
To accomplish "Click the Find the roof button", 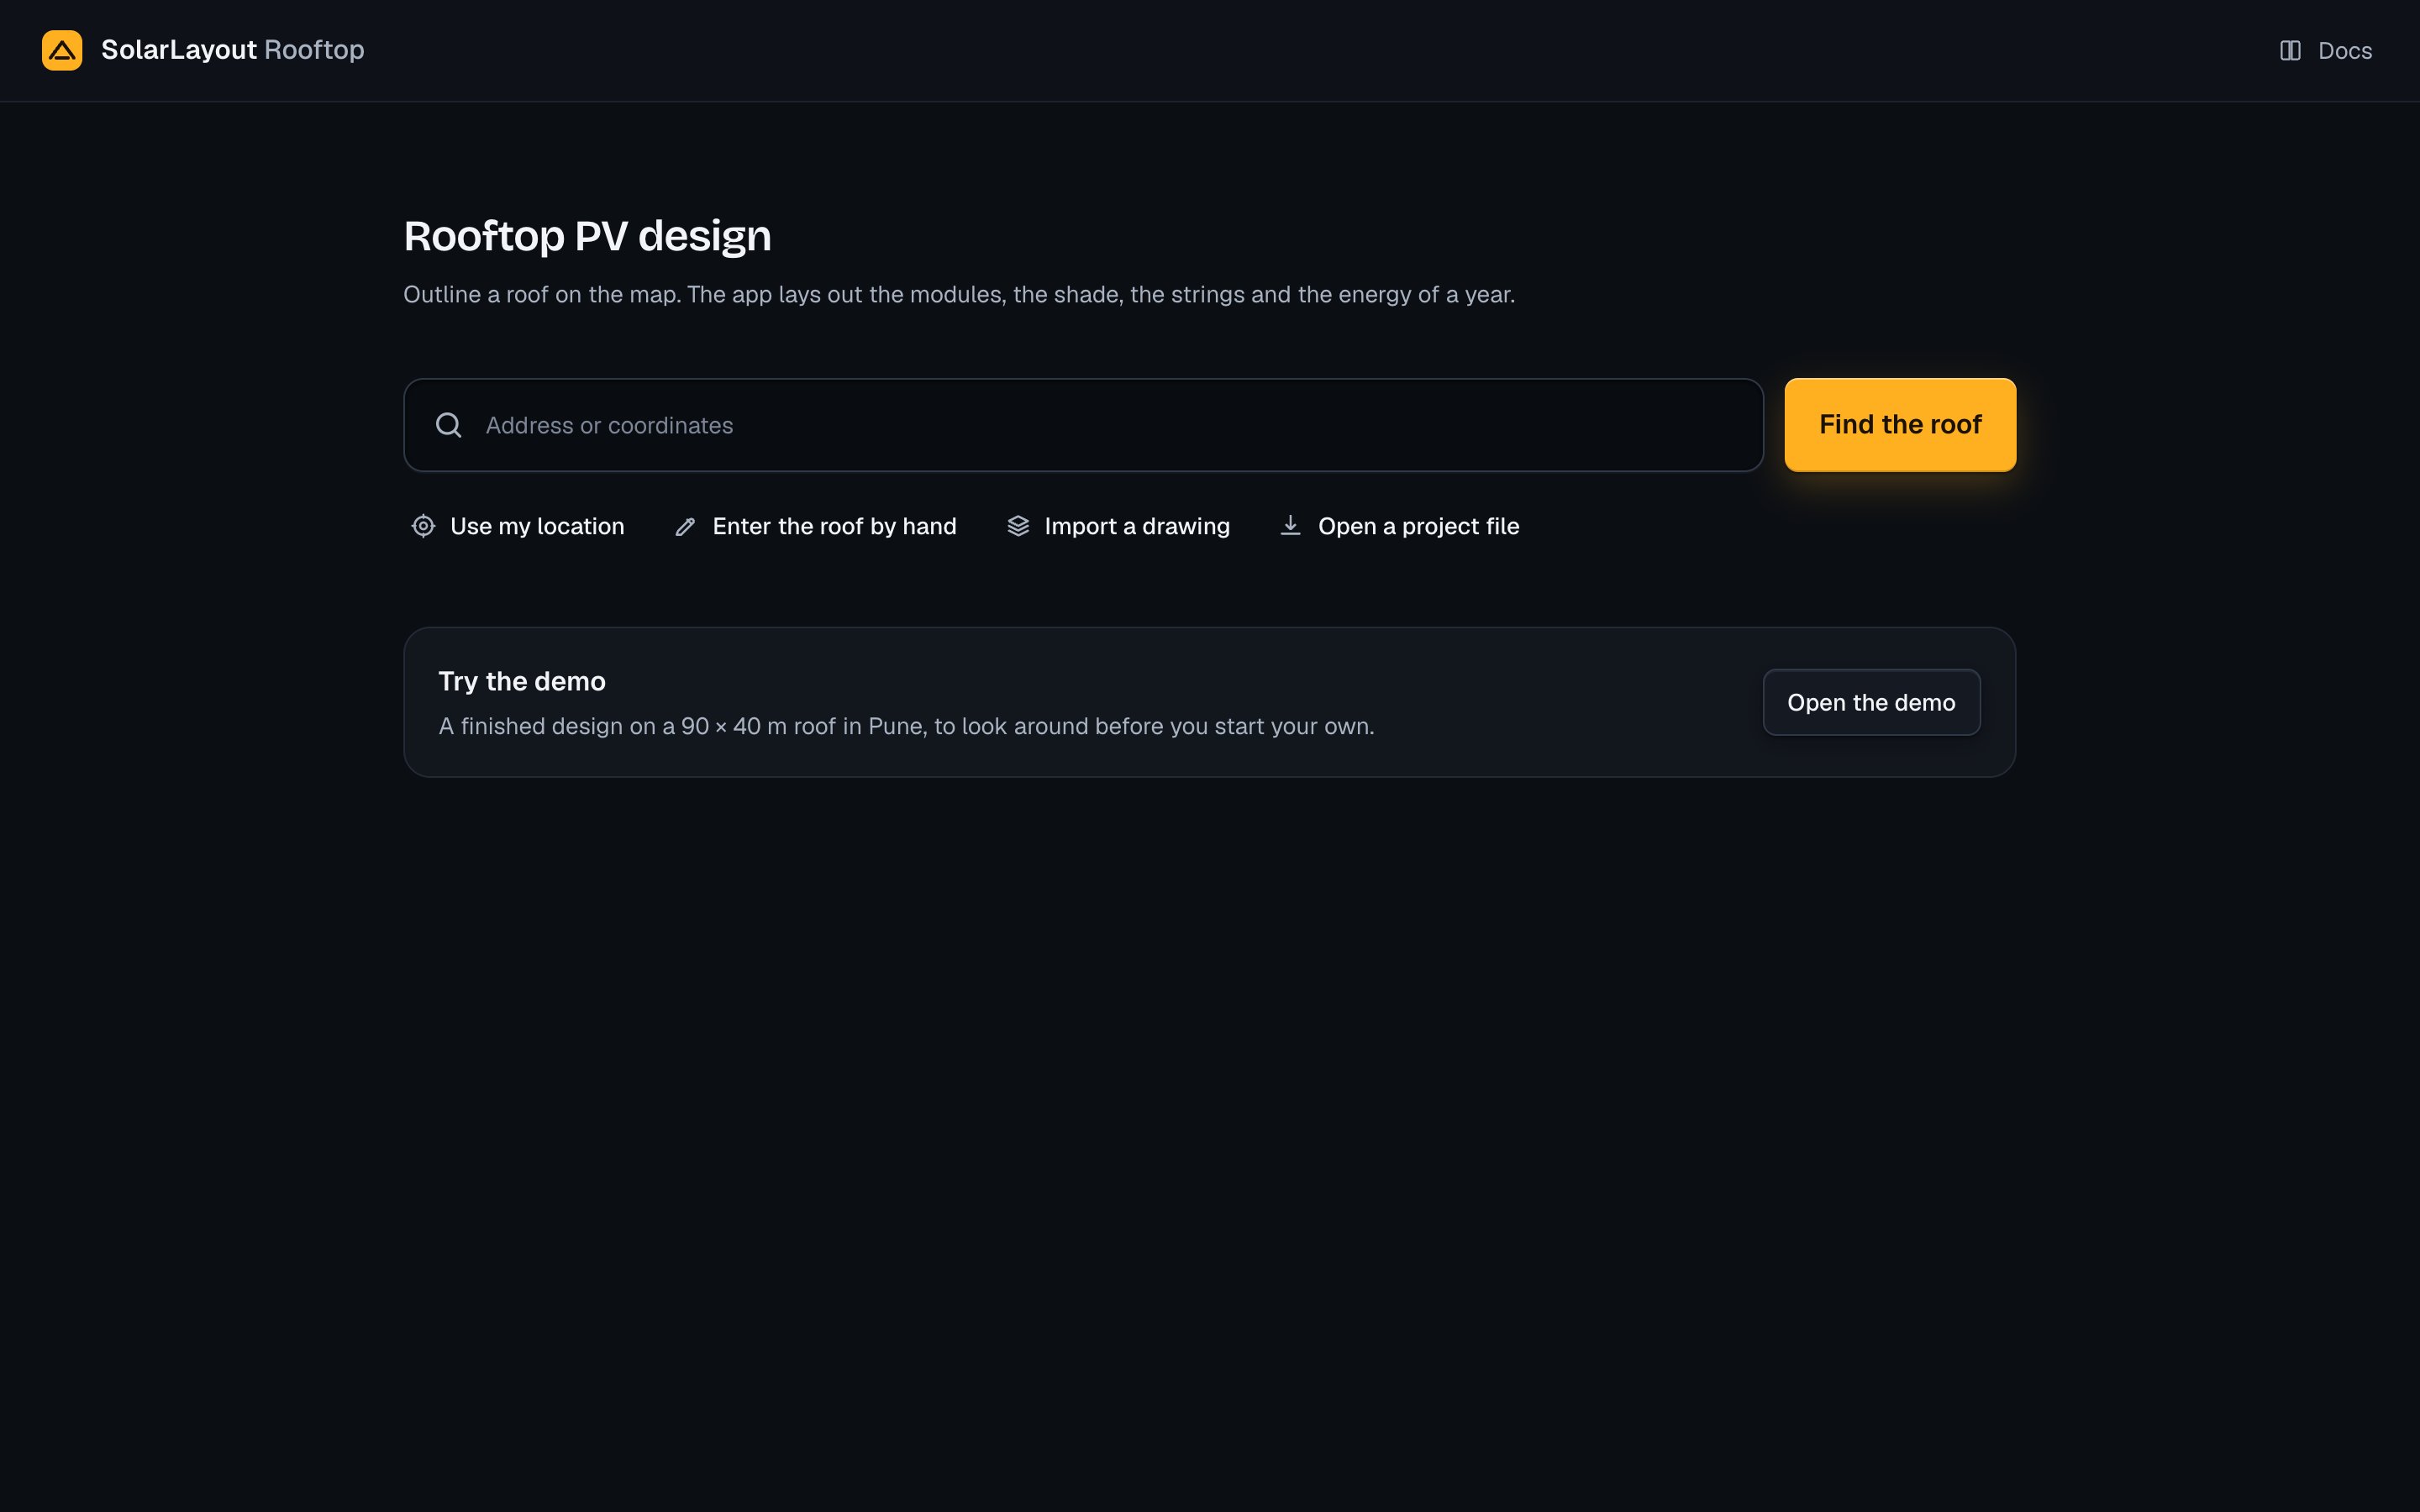I will [1900, 425].
